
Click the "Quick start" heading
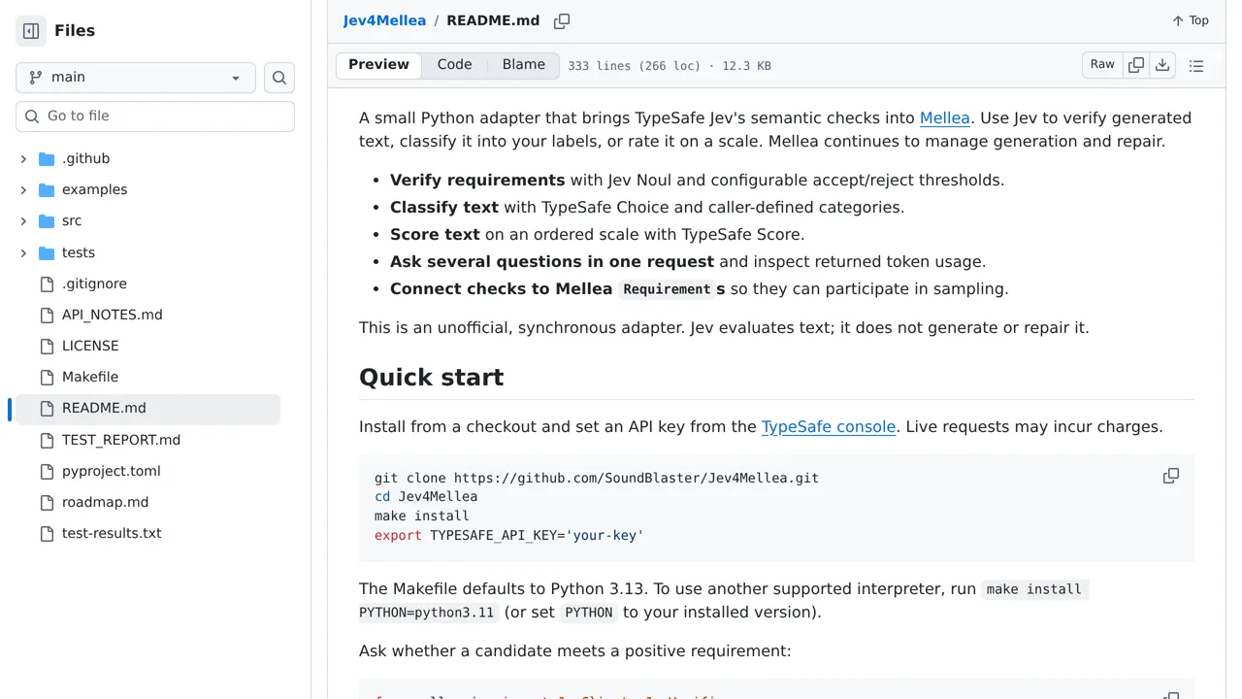(431, 378)
